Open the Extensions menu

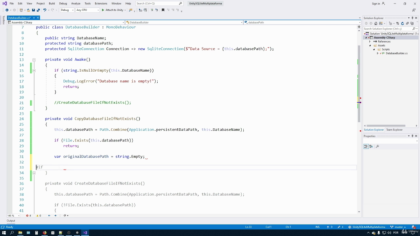tap(101, 3)
